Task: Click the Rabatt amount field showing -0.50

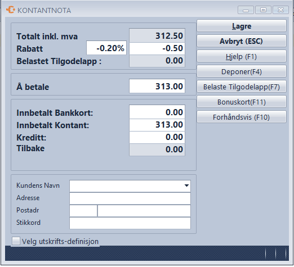Action: click(x=157, y=48)
